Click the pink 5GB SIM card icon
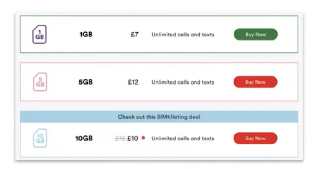 coord(40,82)
